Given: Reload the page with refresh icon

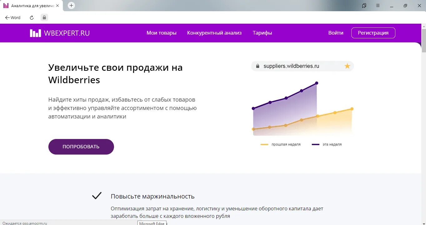Looking at the screenshot, I should click(x=32, y=18).
